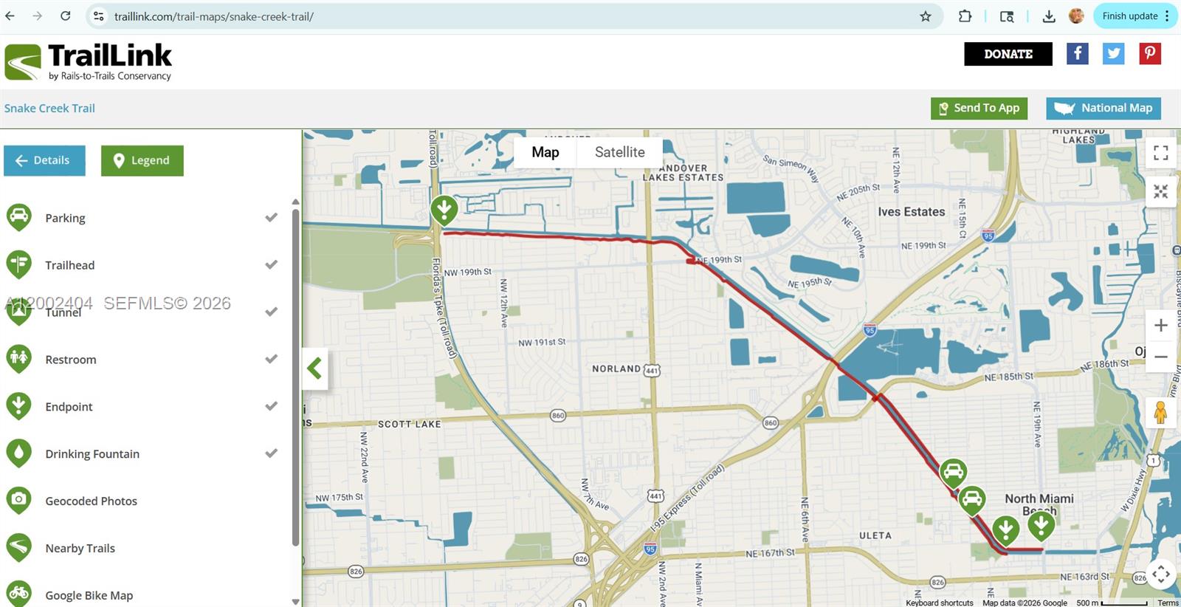The image size is (1181, 607).
Task: Open the National Map button
Action: [1103, 109]
